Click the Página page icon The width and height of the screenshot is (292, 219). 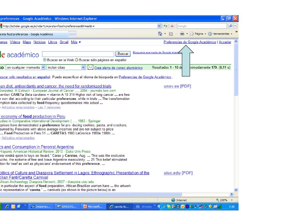192,34
